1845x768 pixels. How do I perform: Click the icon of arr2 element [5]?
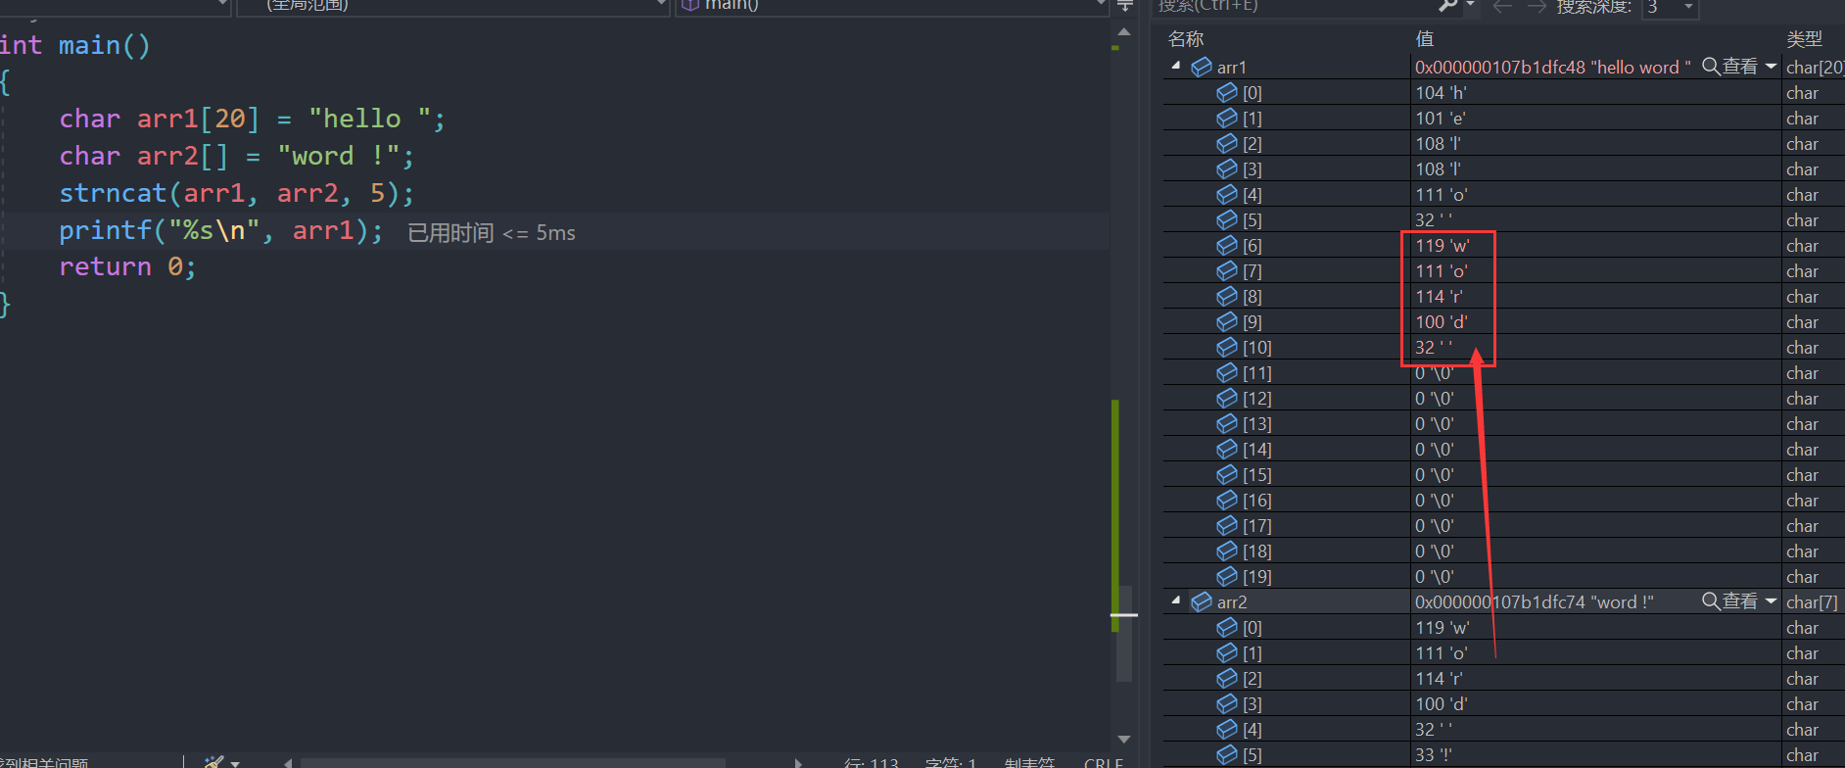[1227, 754]
